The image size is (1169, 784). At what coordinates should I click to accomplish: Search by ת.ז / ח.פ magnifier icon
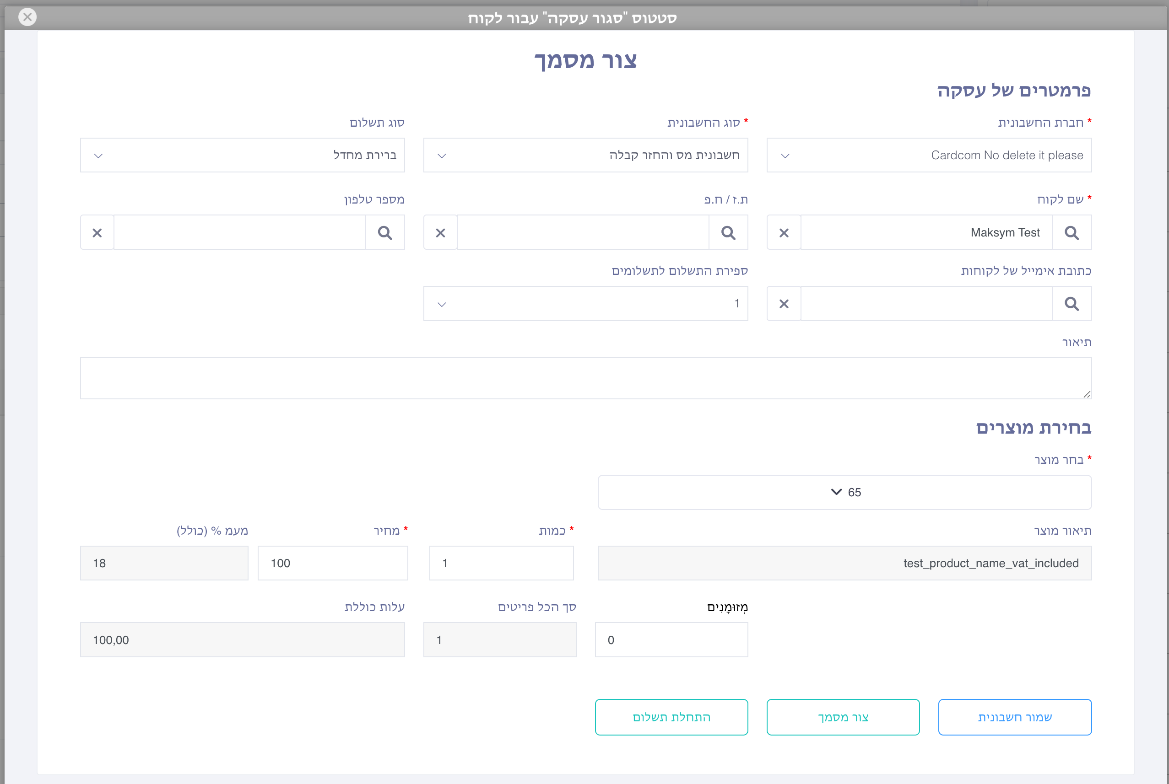pyautogui.click(x=728, y=232)
